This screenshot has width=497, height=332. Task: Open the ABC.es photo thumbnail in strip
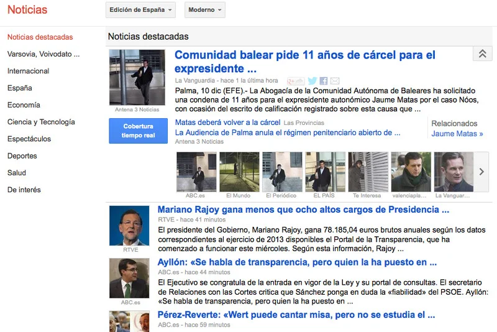click(196, 172)
